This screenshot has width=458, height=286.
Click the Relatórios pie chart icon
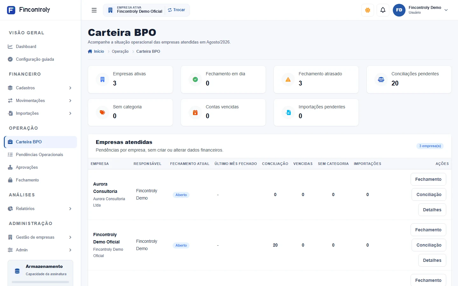10,209
